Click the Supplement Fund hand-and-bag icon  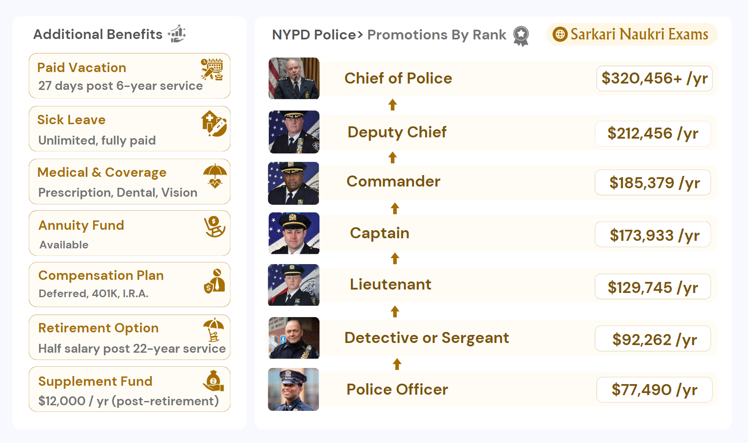tap(213, 381)
